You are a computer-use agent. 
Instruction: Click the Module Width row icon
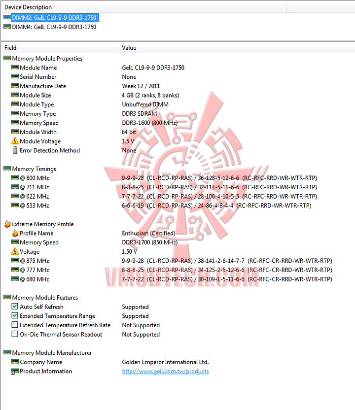[15, 132]
